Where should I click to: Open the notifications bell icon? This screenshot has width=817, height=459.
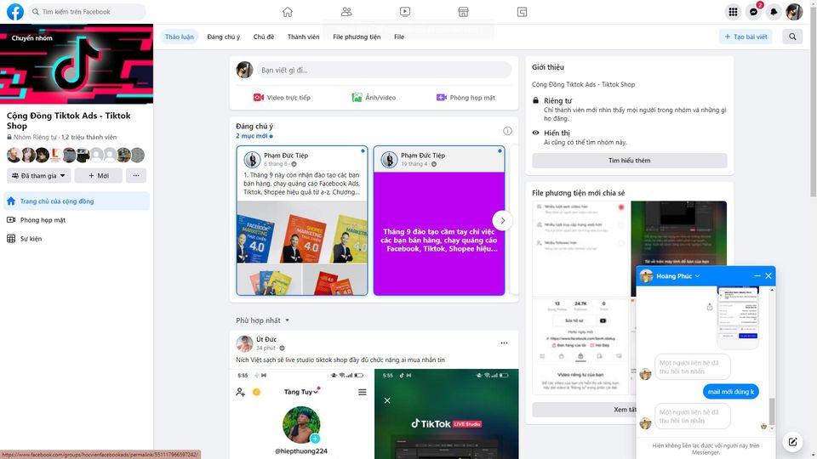coord(774,12)
